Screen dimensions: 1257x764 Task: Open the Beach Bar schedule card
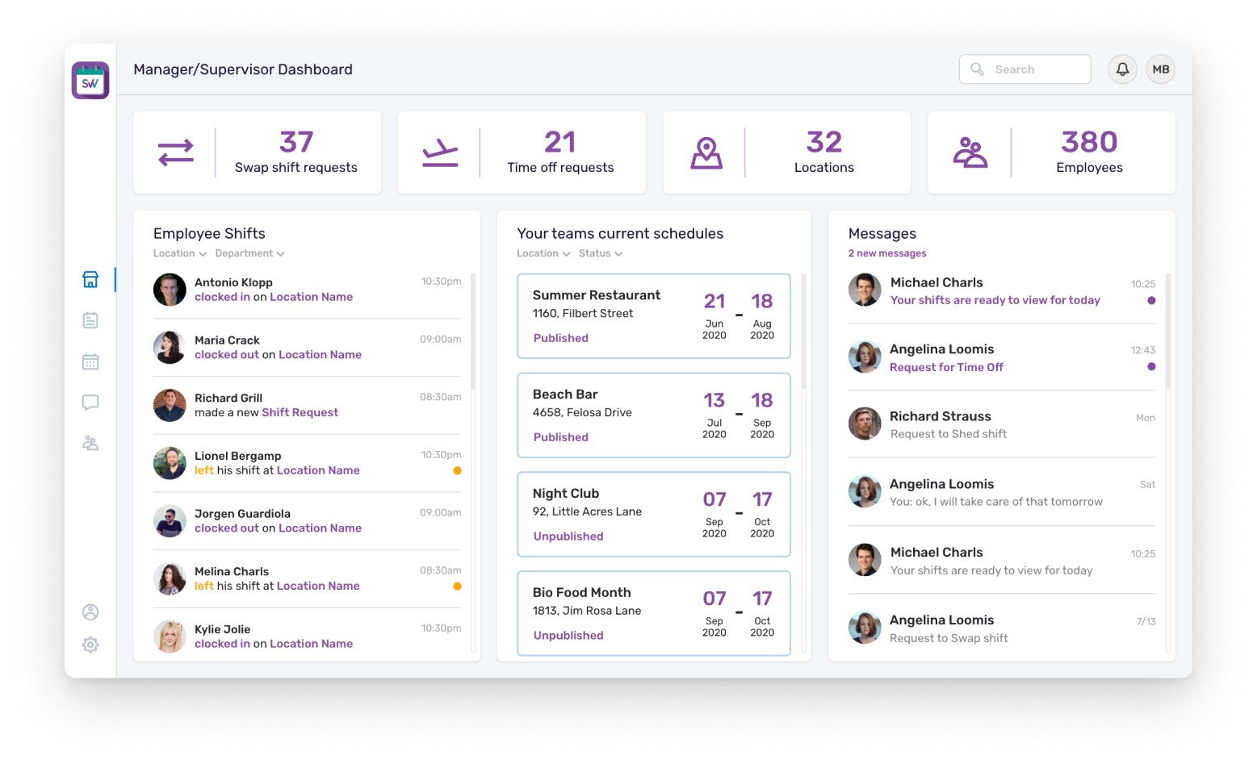point(654,415)
